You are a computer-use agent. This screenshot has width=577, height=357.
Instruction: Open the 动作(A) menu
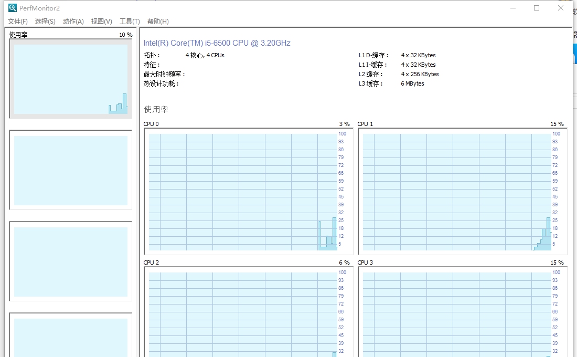pos(73,22)
